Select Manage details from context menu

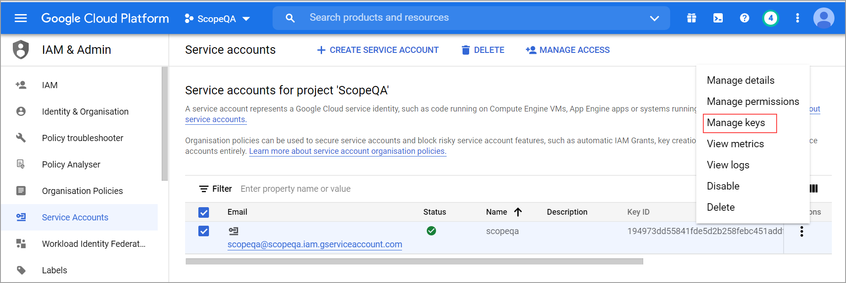(740, 80)
